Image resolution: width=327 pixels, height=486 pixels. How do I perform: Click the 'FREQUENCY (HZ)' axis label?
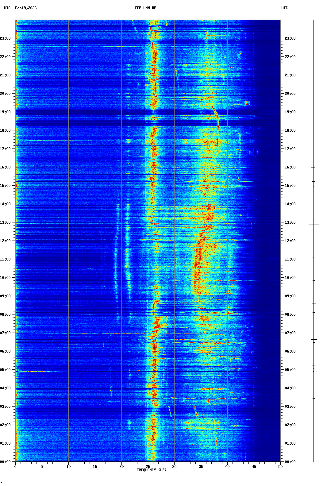pyautogui.click(x=152, y=470)
